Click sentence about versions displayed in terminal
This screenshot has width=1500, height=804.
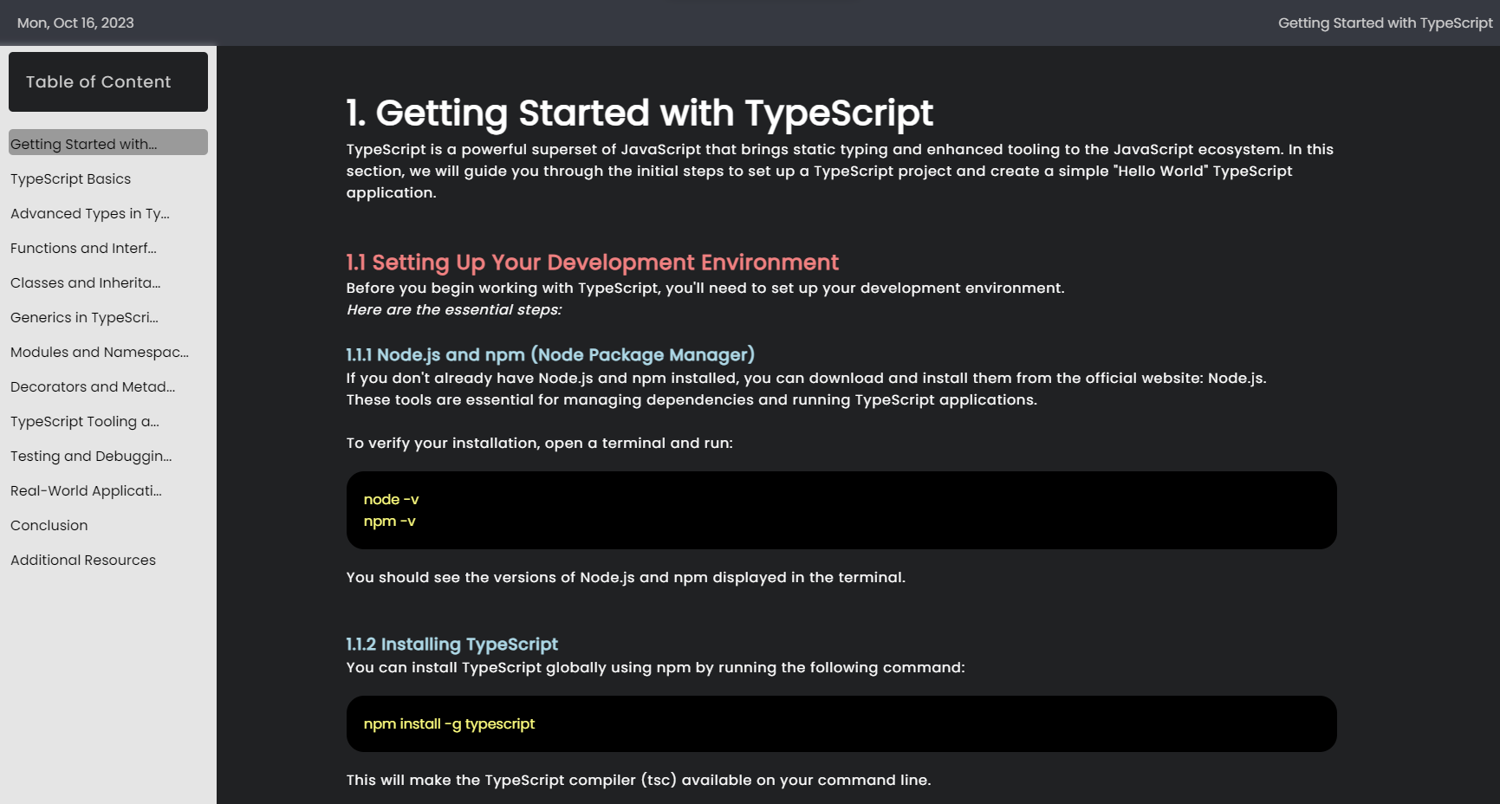[x=626, y=577]
